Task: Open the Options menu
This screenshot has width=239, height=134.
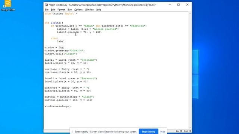Action: (78, 10)
